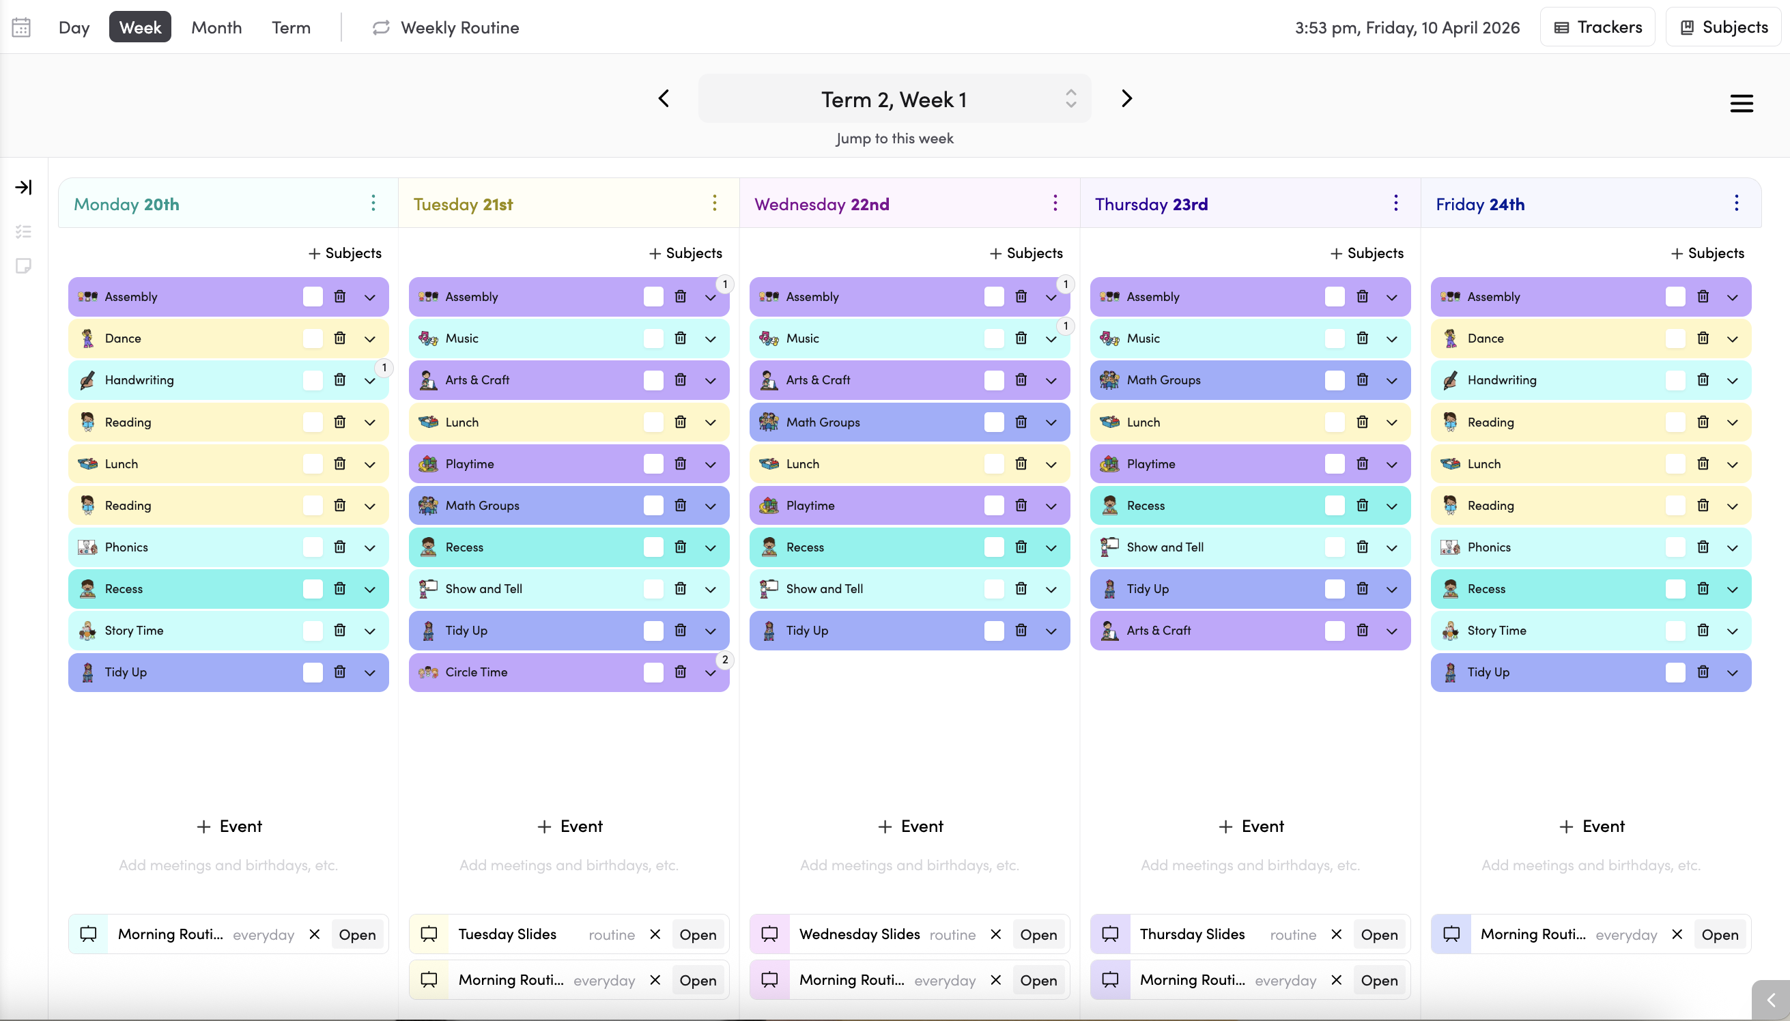Open the Term 2, Week 1 selector

point(894,99)
